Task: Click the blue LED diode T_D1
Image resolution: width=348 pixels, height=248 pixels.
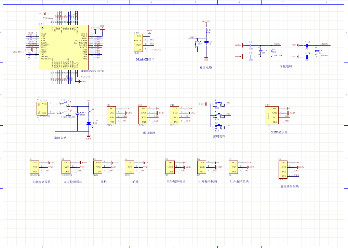Action: point(89,123)
